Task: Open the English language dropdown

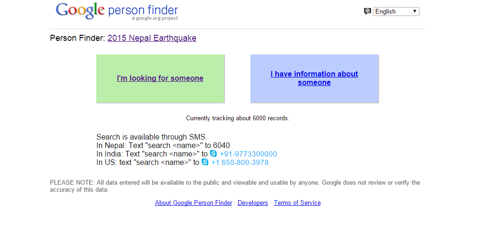Action: coord(396,12)
